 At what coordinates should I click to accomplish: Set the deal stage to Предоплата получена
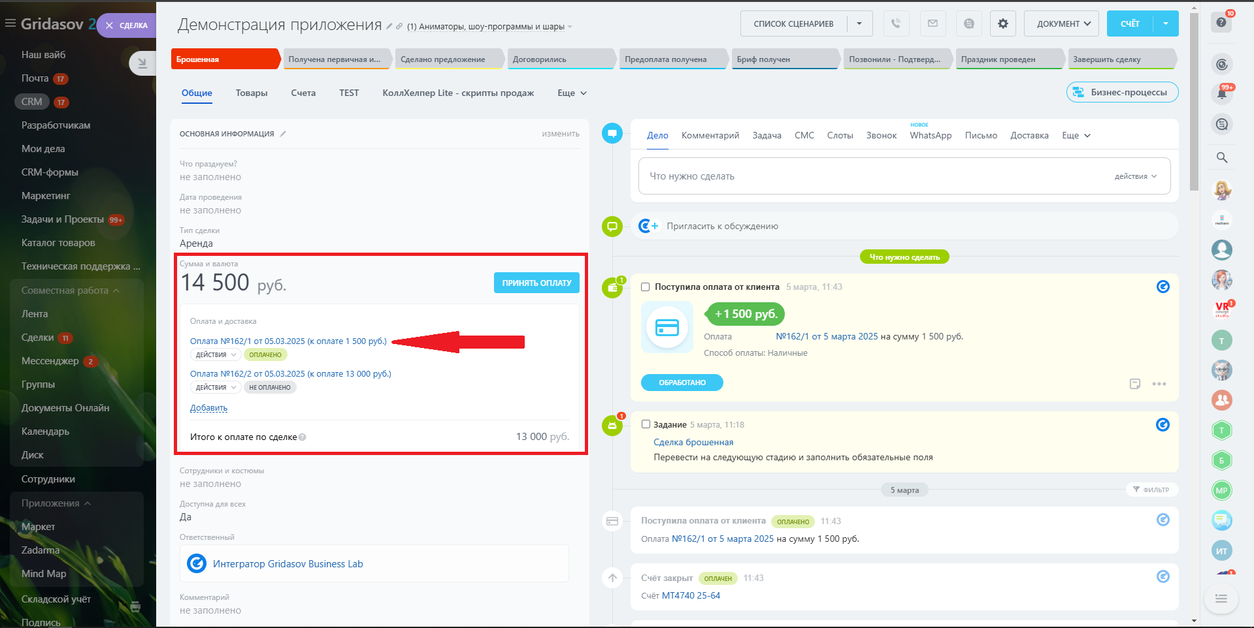tap(674, 59)
